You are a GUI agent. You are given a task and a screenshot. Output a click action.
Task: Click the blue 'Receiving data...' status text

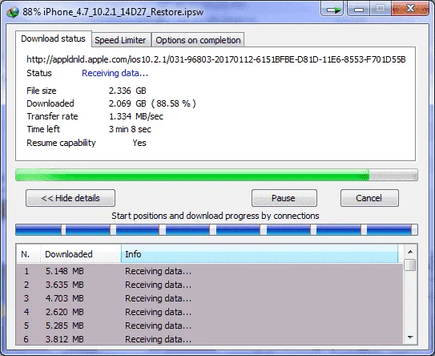(115, 73)
